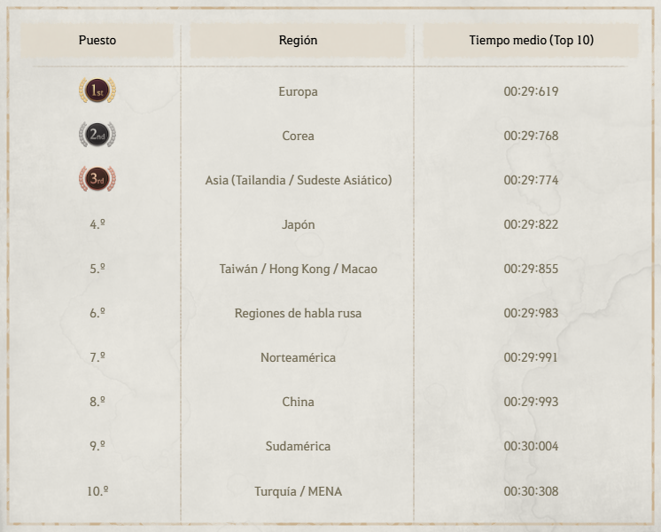Select the Japón region entry
The height and width of the screenshot is (532, 661).
[298, 224]
